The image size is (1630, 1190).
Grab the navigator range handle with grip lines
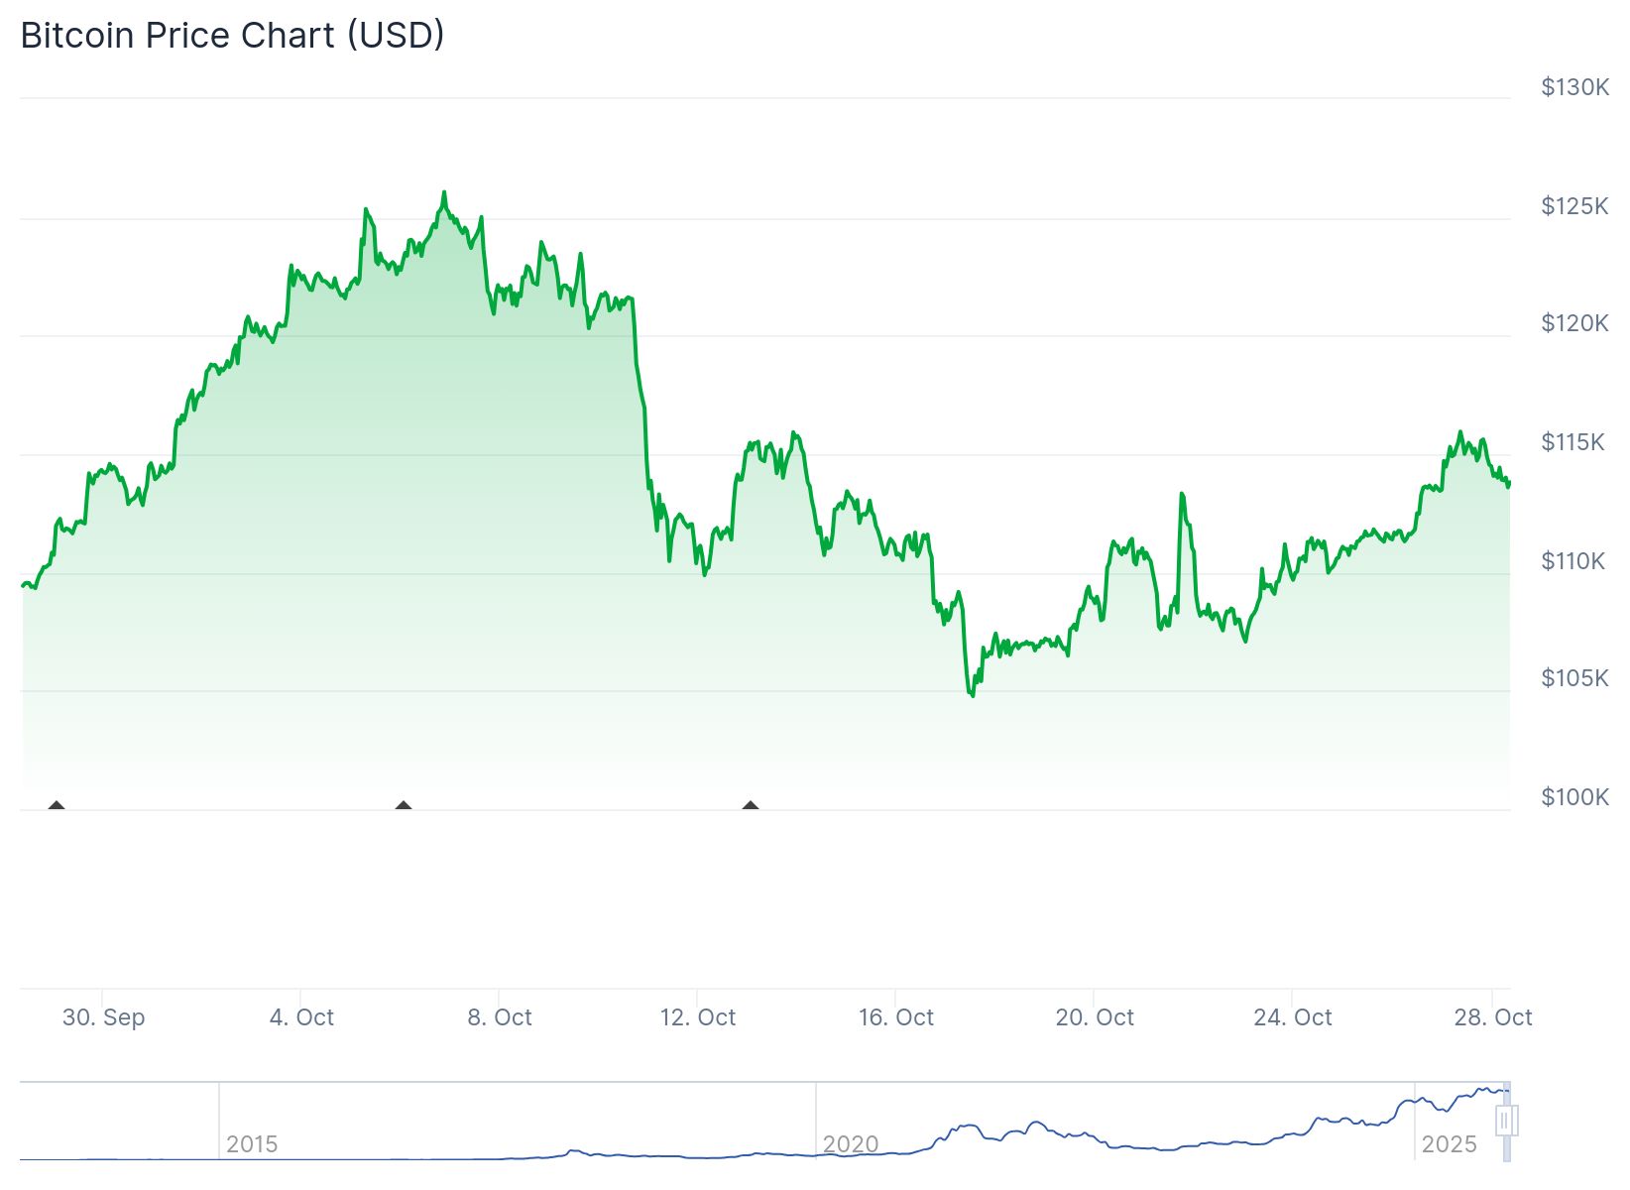tap(1506, 1121)
